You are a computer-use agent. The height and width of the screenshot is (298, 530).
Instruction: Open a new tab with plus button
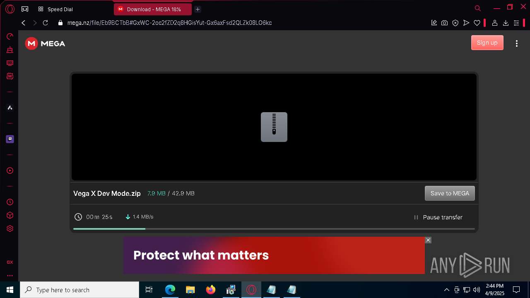198,9
